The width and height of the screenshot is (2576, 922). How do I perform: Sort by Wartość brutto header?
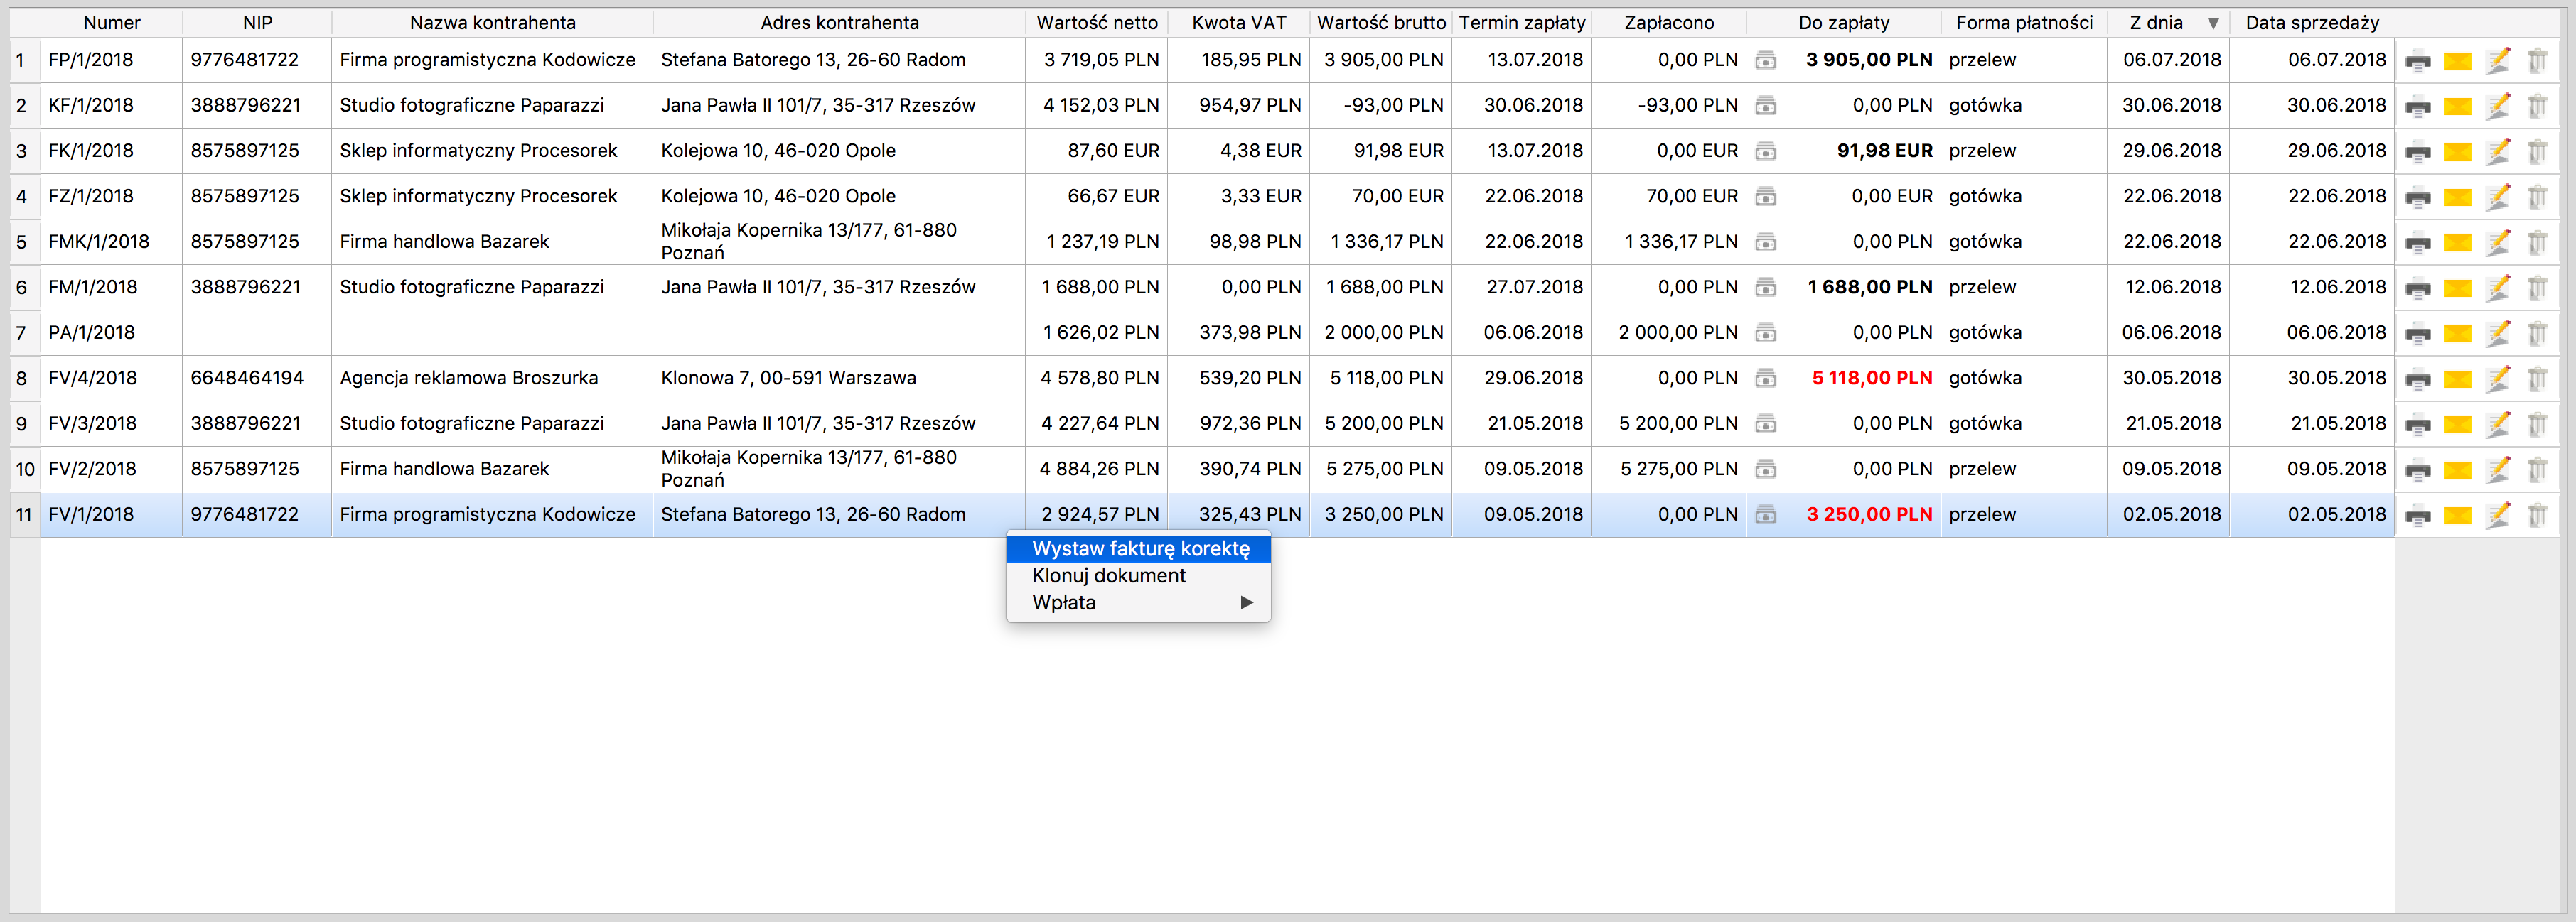pyautogui.click(x=1381, y=22)
